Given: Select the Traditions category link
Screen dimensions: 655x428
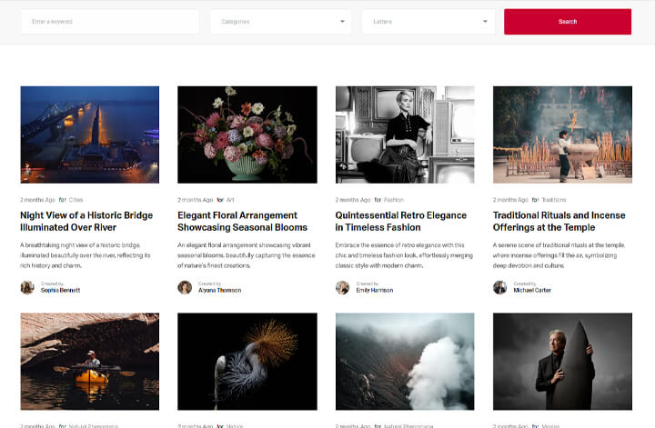Looking at the screenshot, I should pos(554,200).
